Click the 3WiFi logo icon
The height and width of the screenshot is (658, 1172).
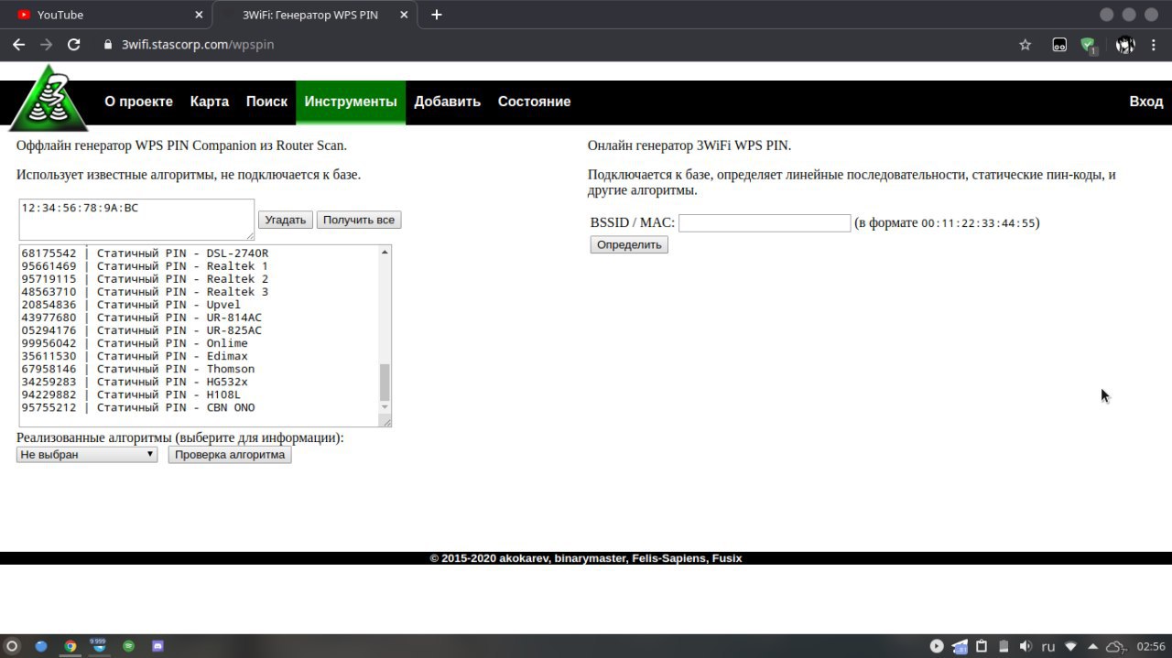click(x=48, y=98)
